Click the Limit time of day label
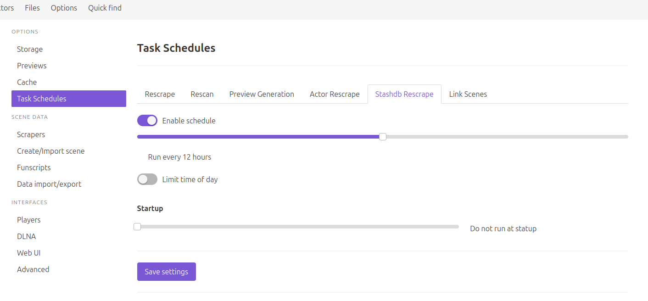The height and width of the screenshot is (301, 648). pyautogui.click(x=190, y=179)
